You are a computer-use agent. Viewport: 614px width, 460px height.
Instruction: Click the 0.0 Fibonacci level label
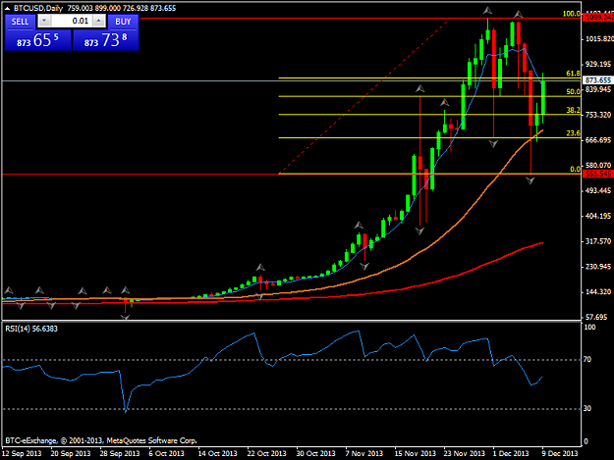[576, 170]
